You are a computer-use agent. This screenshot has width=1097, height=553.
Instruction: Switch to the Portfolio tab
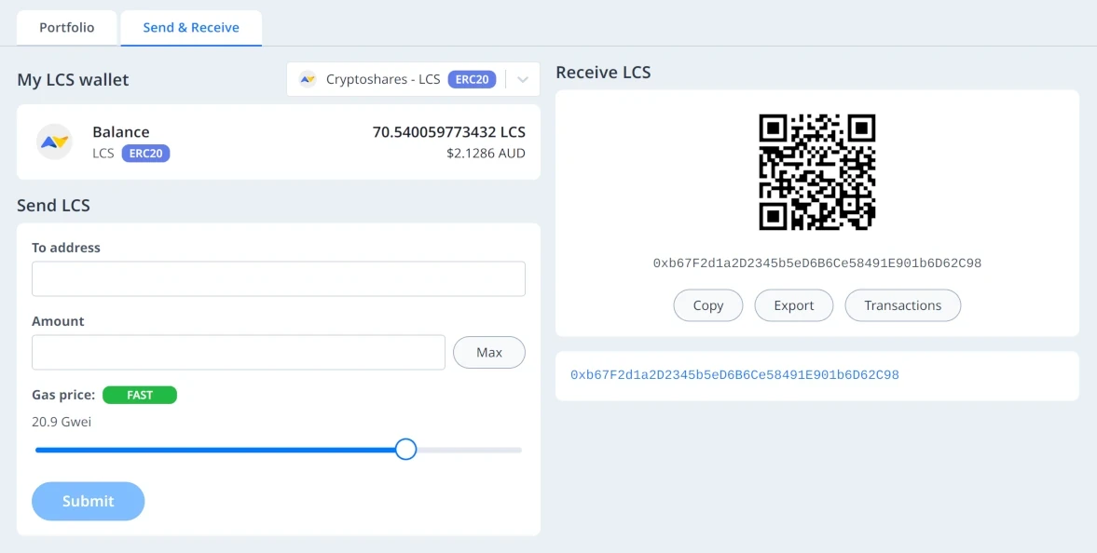point(67,28)
